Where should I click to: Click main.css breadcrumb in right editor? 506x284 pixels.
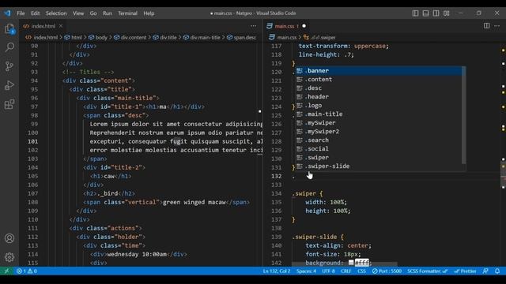(x=283, y=37)
